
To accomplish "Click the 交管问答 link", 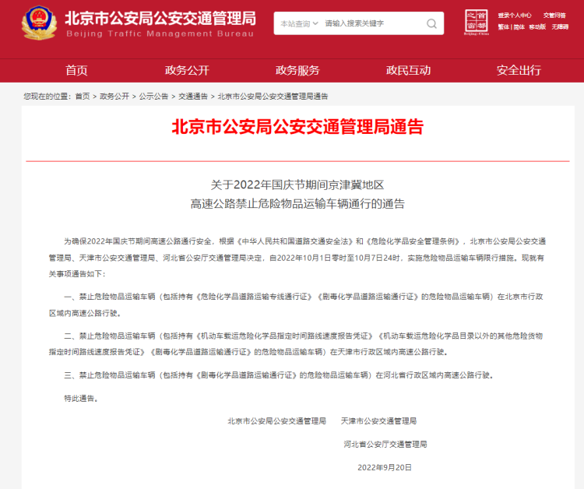I will (x=554, y=16).
